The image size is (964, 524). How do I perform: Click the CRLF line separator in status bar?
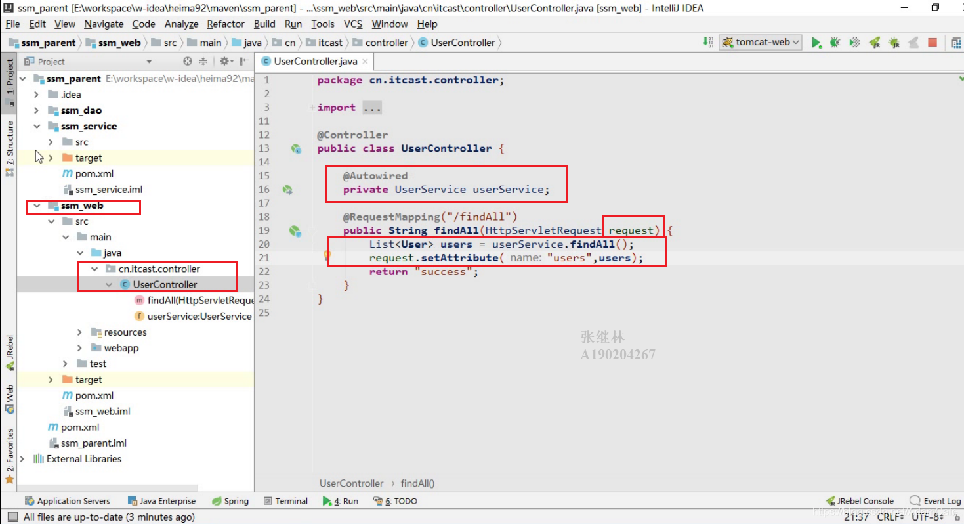coord(891,517)
